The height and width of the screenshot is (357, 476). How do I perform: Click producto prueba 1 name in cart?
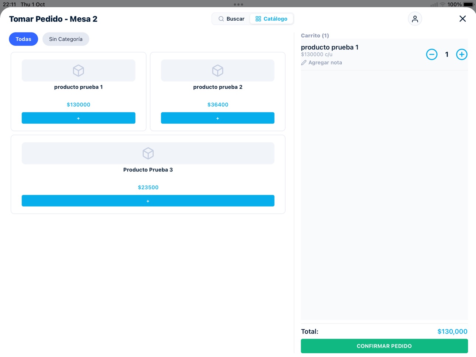tap(330, 47)
